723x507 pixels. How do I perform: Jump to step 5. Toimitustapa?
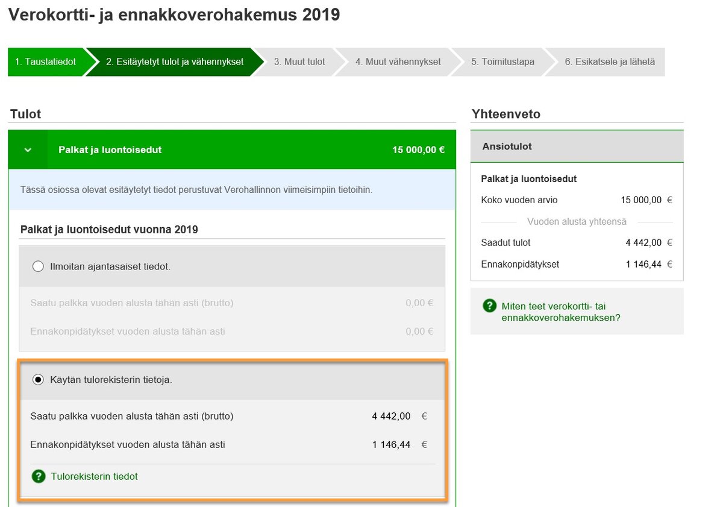[x=502, y=62]
